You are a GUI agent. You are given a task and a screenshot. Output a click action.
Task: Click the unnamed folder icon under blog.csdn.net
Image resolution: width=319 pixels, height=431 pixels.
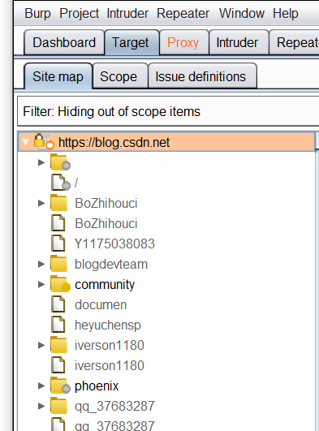(x=60, y=162)
